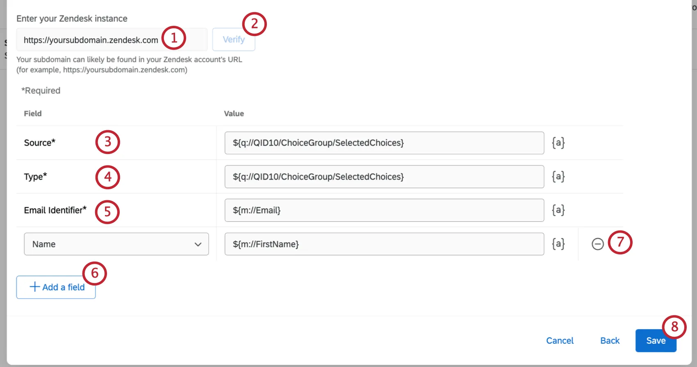Click the Value column header
The height and width of the screenshot is (367, 697).
[x=234, y=113]
